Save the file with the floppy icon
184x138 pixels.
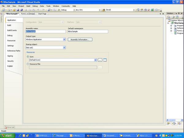18,10
